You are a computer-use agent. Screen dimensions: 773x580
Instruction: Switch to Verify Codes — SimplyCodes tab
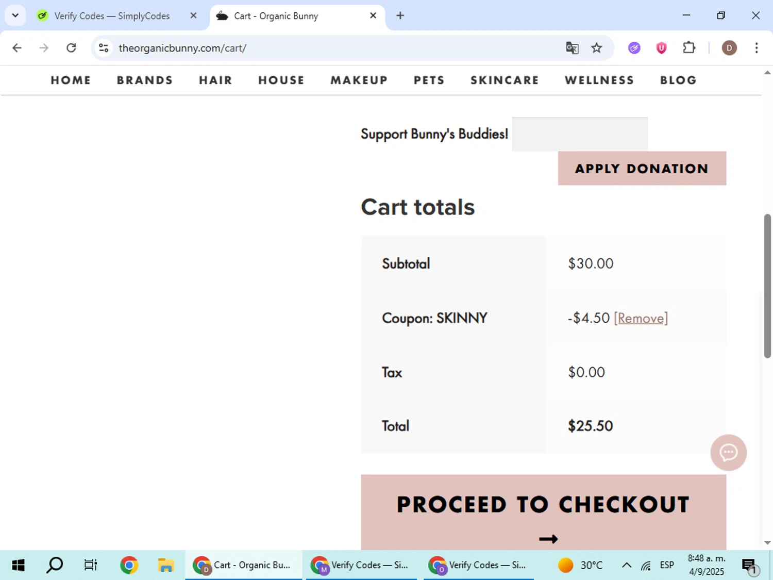(x=112, y=16)
